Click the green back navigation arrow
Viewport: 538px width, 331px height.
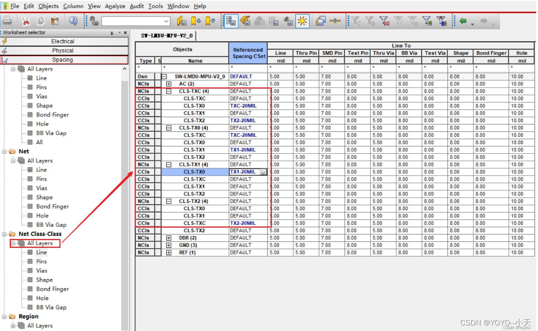tap(463, 21)
